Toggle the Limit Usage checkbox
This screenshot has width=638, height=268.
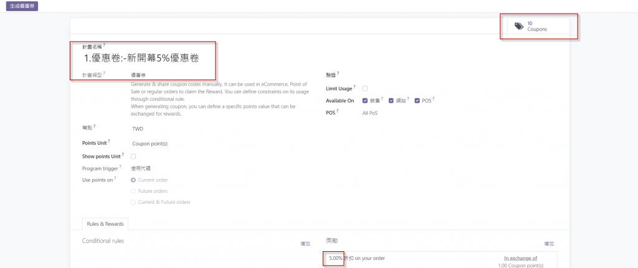pyautogui.click(x=365, y=88)
